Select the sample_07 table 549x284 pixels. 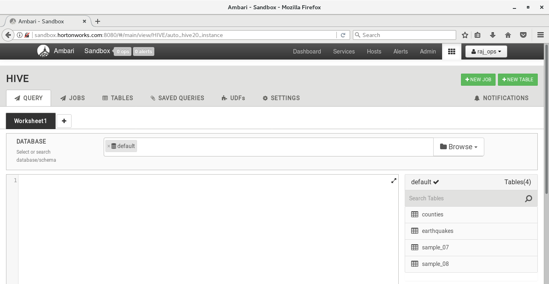coord(471,248)
